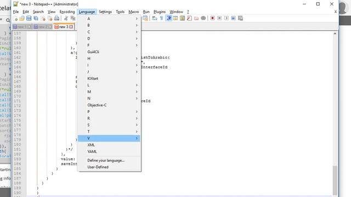
Task: Open the Run menu
Action: (x=146, y=12)
